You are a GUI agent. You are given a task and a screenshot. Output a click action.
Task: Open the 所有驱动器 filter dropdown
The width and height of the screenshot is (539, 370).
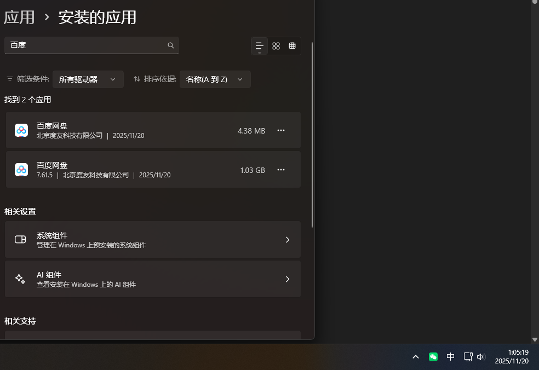pyautogui.click(x=88, y=79)
